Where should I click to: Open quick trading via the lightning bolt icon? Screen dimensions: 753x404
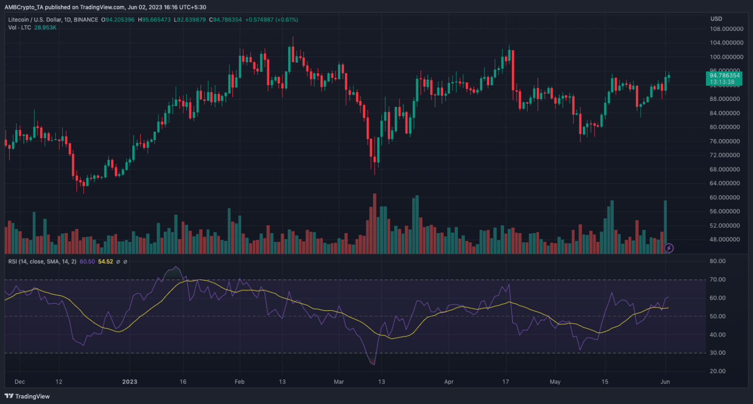(x=669, y=249)
